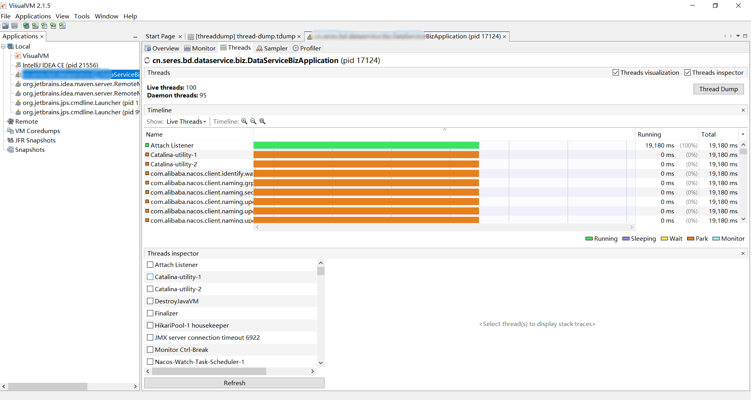The image size is (751, 400).
Task: Close the Timeline section with its X
Action: pos(743,110)
